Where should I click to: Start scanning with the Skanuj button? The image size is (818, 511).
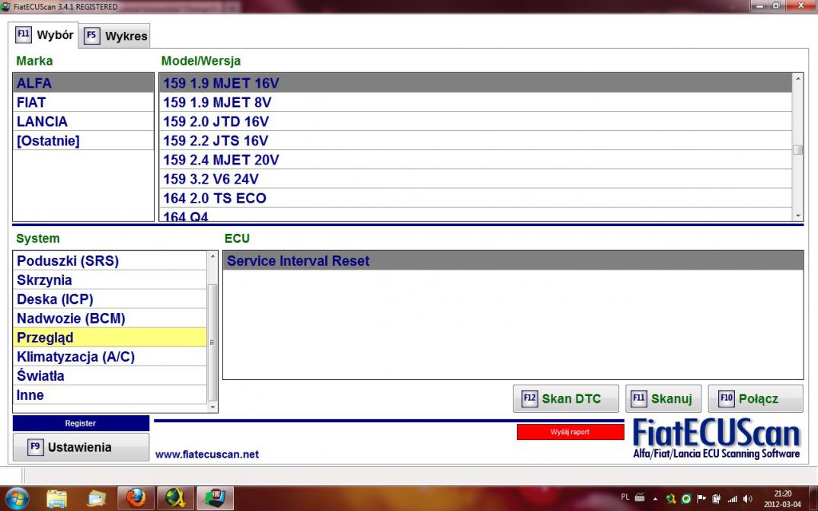click(x=663, y=399)
